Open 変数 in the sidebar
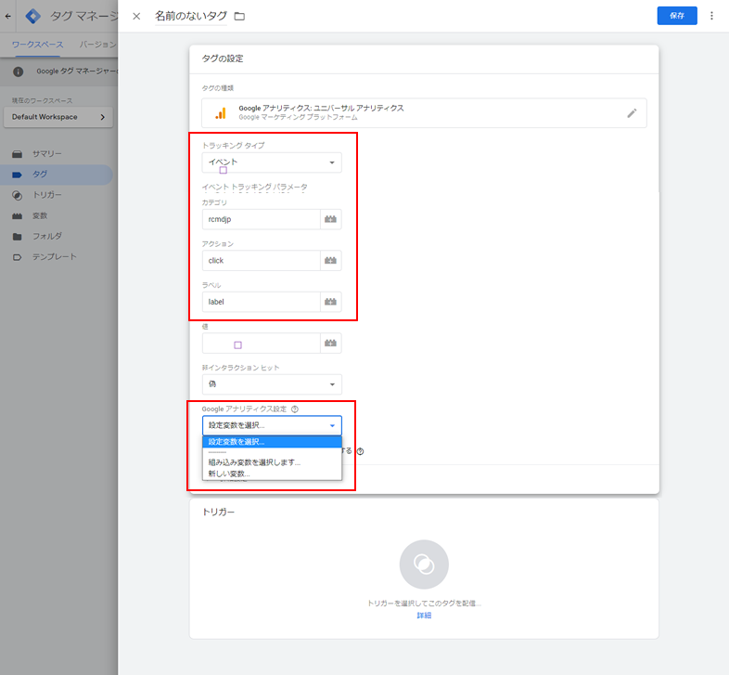Viewport: 729px width, 675px height. (40, 215)
